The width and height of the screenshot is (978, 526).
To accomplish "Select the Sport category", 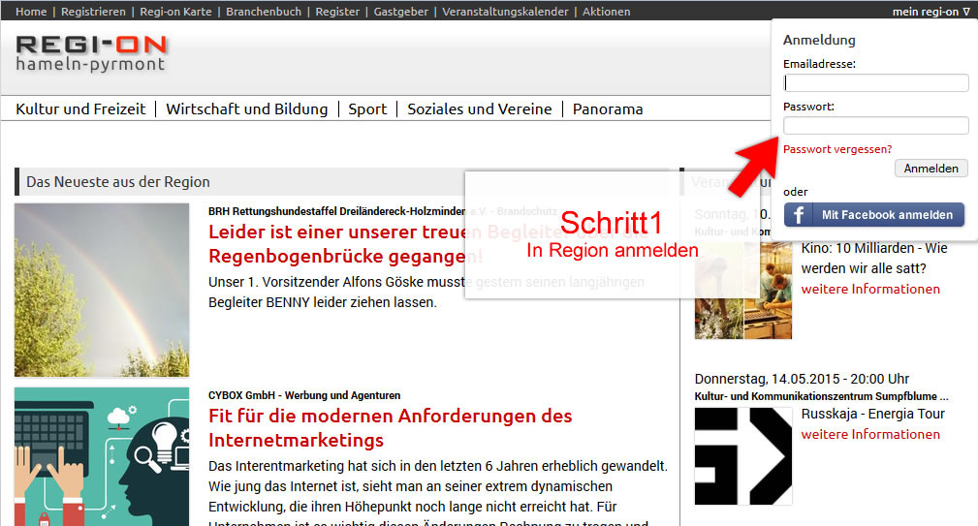I will pyautogui.click(x=367, y=108).
